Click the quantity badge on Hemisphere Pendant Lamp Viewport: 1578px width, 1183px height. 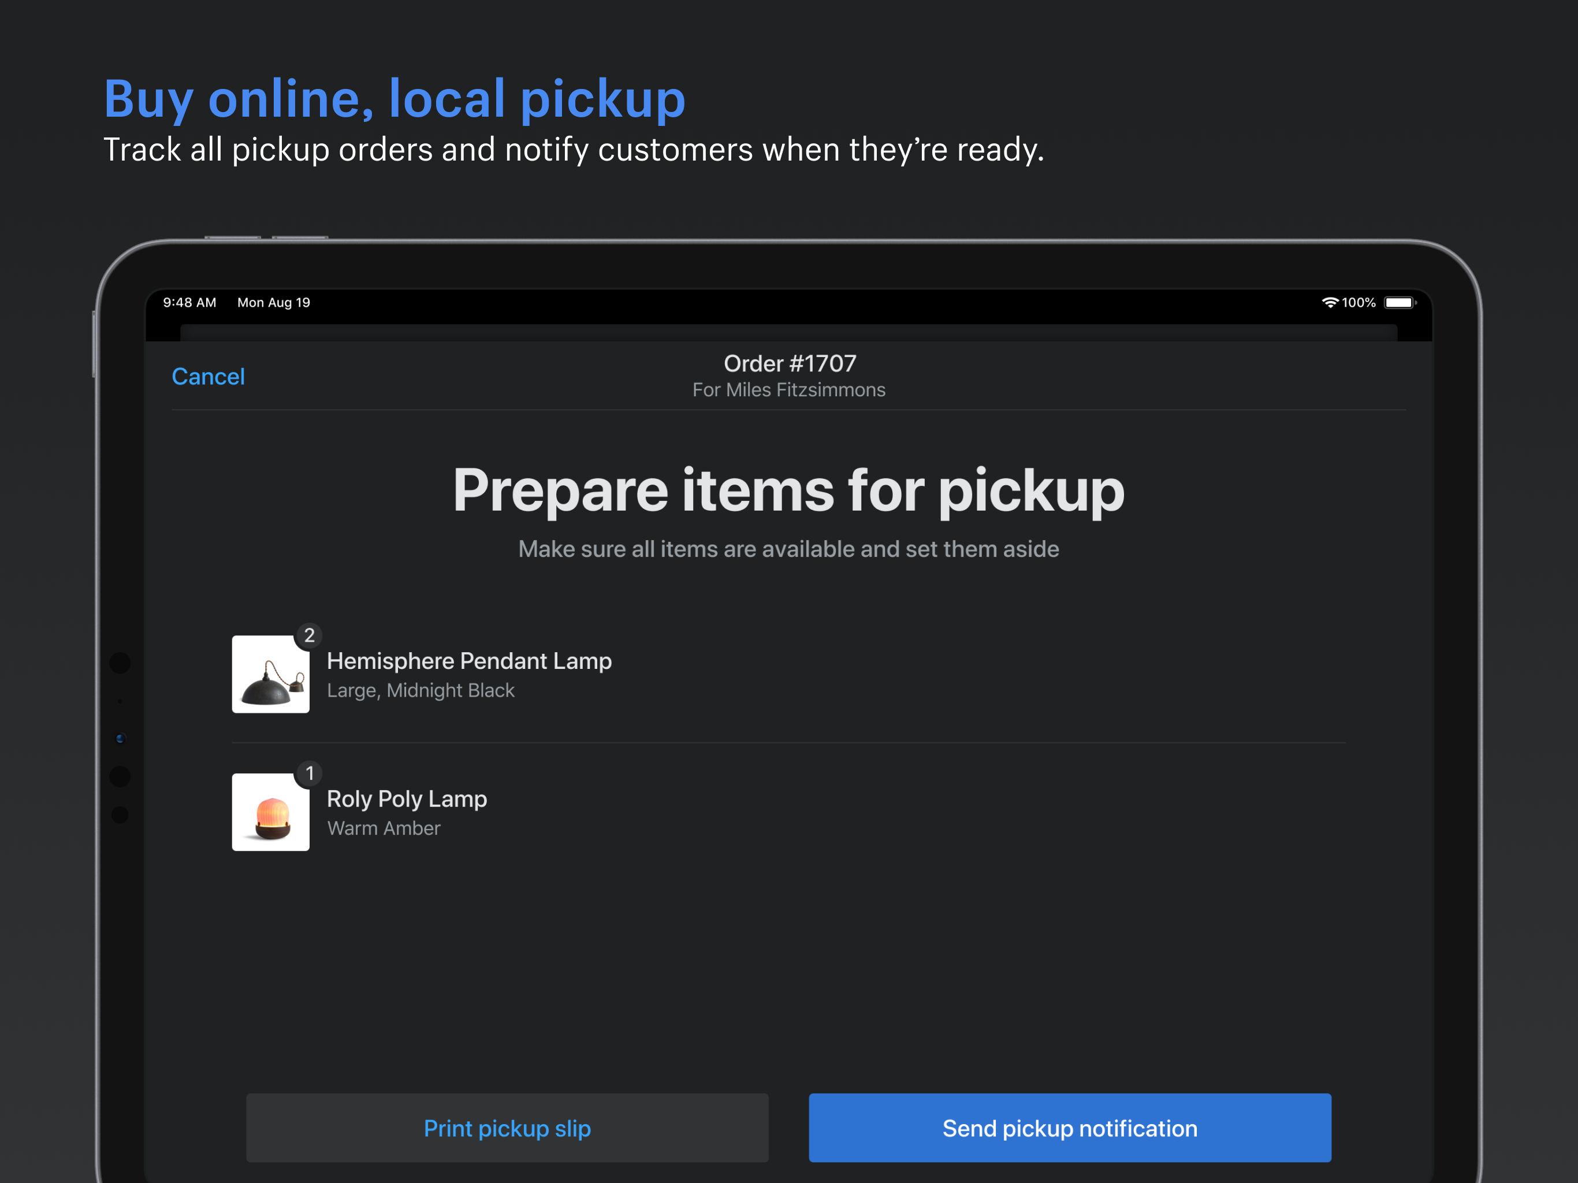point(310,636)
